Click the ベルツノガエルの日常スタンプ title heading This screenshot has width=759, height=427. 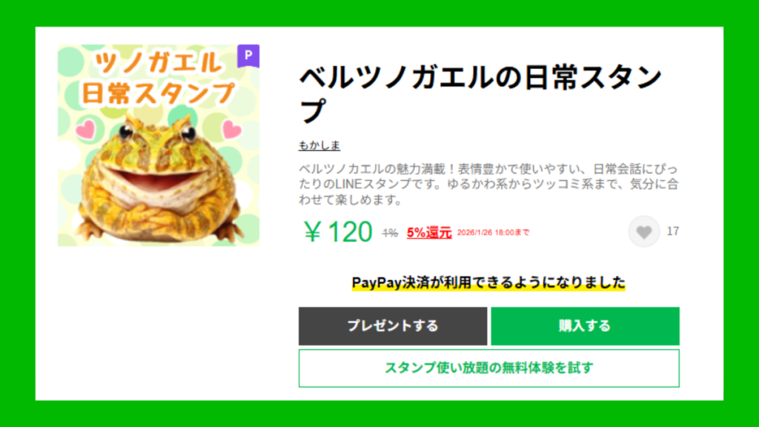(x=480, y=93)
